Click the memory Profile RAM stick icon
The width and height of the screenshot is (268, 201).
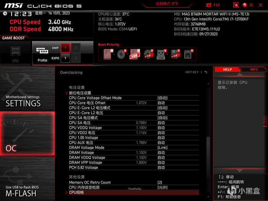tap(42, 51)
